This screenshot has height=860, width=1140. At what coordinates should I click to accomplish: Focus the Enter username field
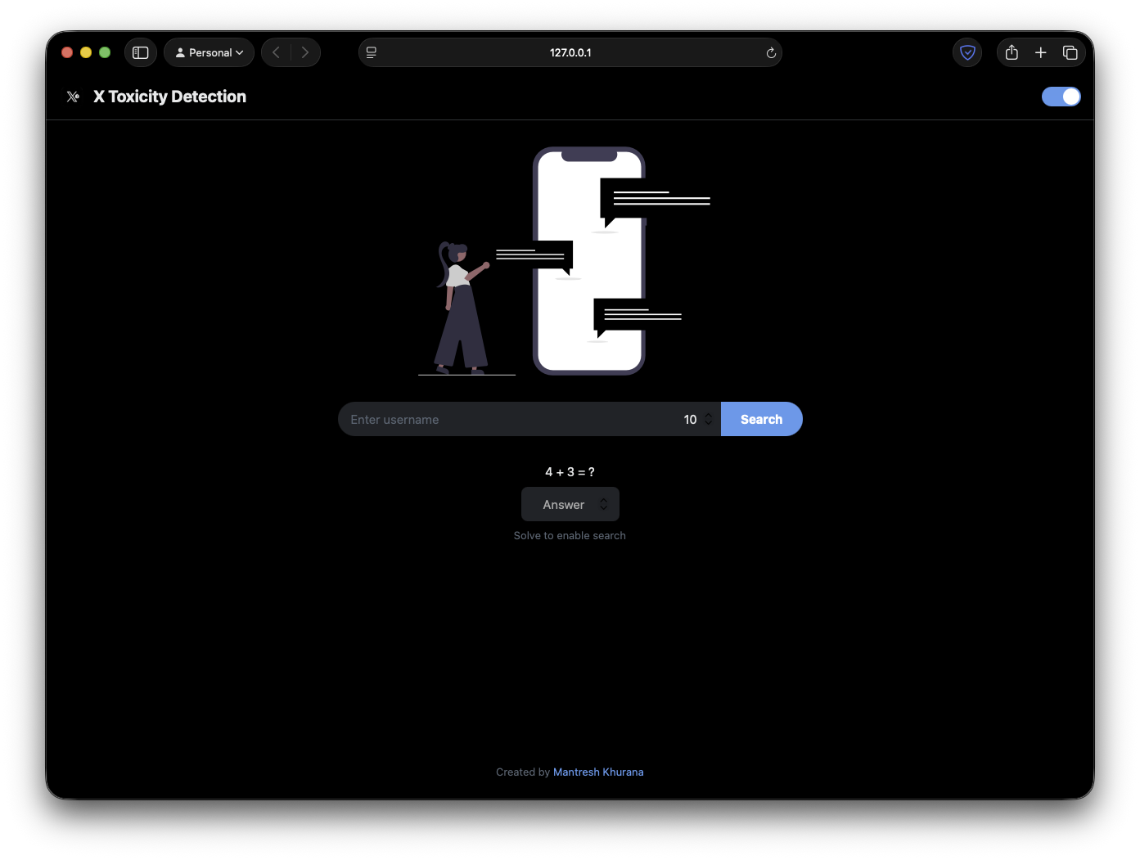point(507,419)
